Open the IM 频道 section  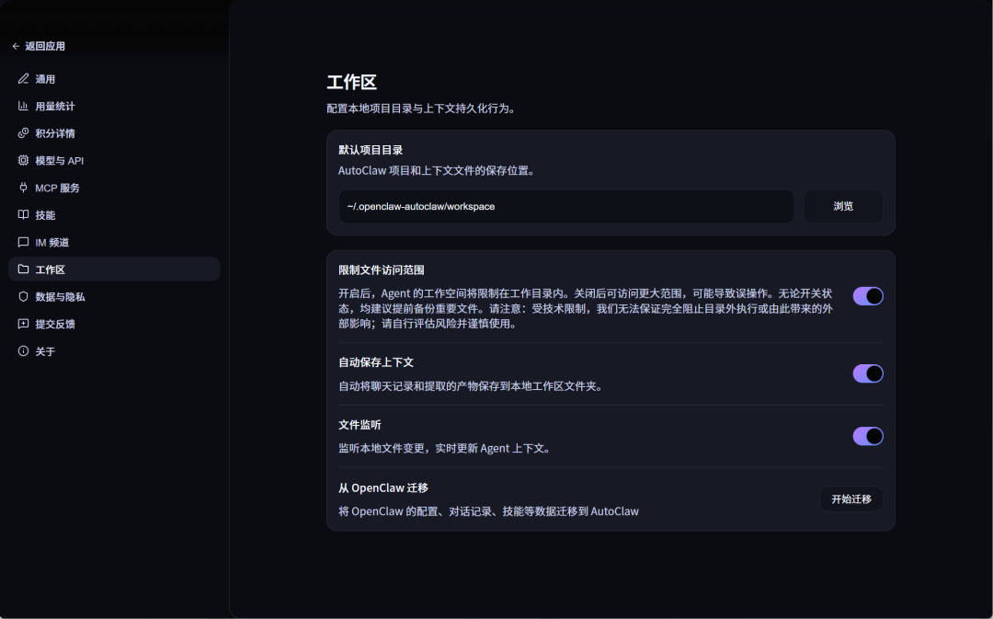pyautogui.click(x=114, y=242)
